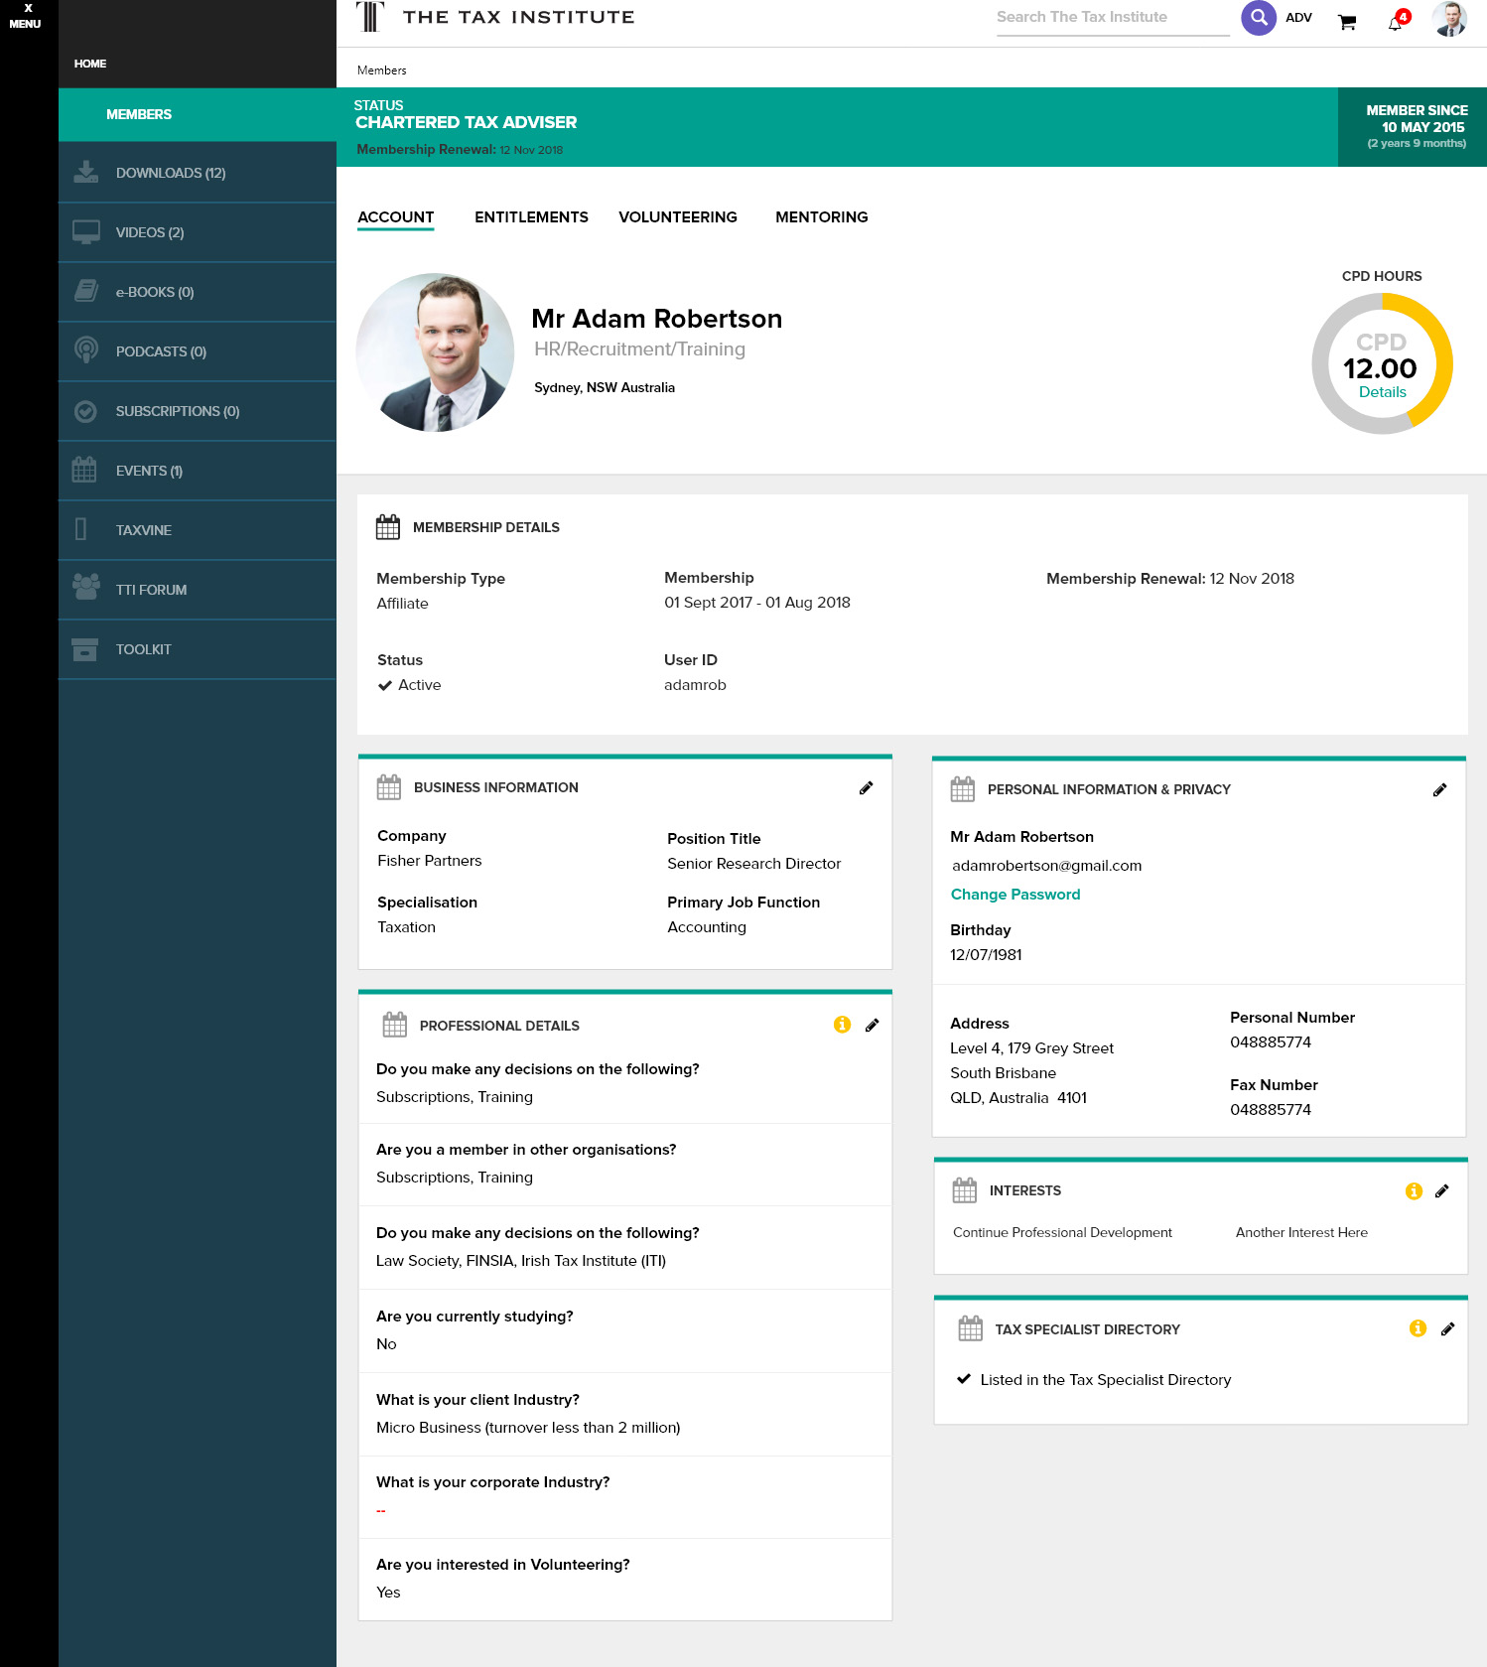Click the Fisher Partners company value
Screen dimensions: 1487x1667
[x=430, y=861]
